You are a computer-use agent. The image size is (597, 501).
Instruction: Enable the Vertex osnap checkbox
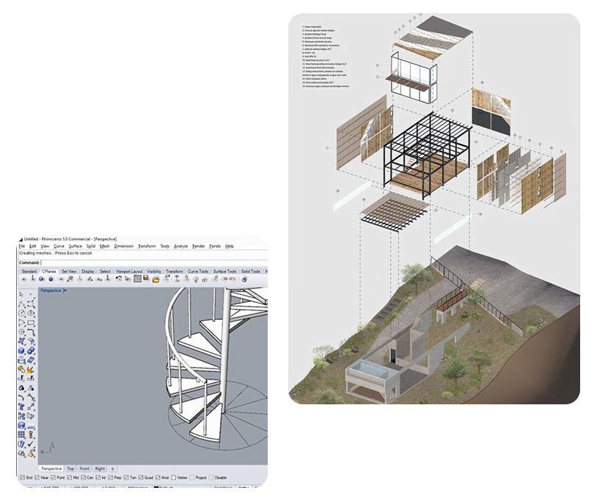(x=173, y=478)
